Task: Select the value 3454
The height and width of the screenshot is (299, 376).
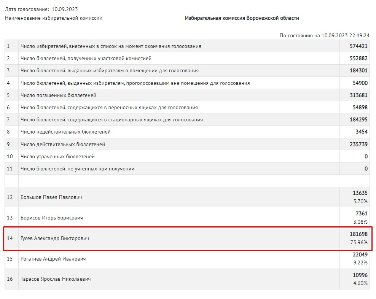Action: point(362,132)
